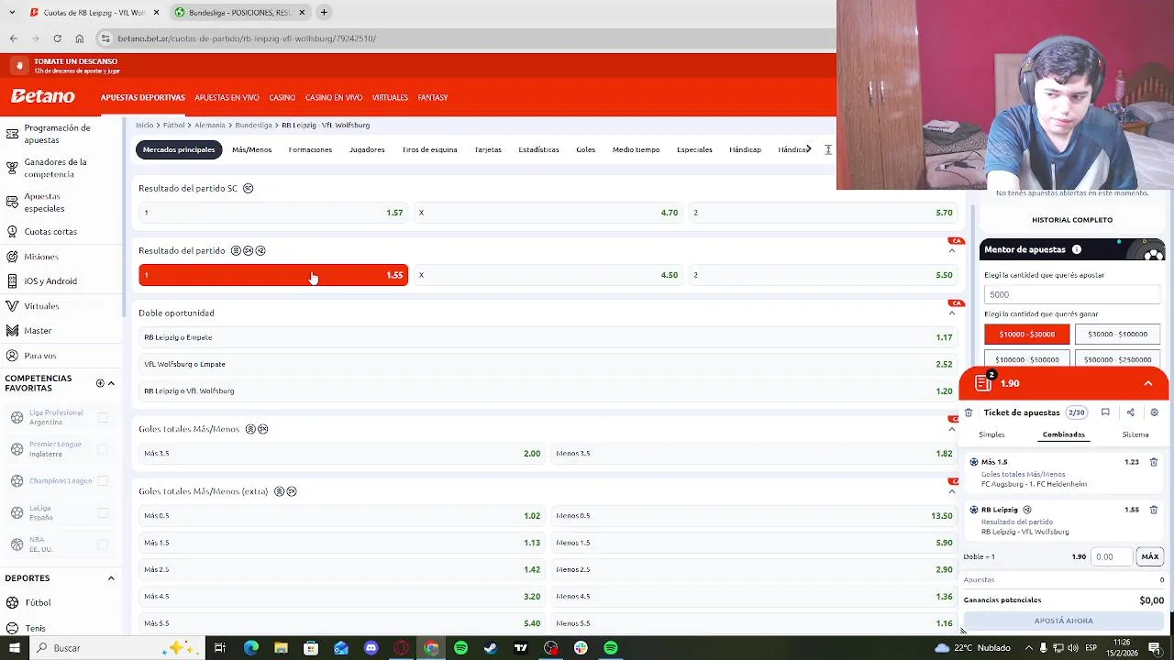Collapse the bet slip with the chevron
Screen dimensions: 1174x660
tap(1147, 383)
